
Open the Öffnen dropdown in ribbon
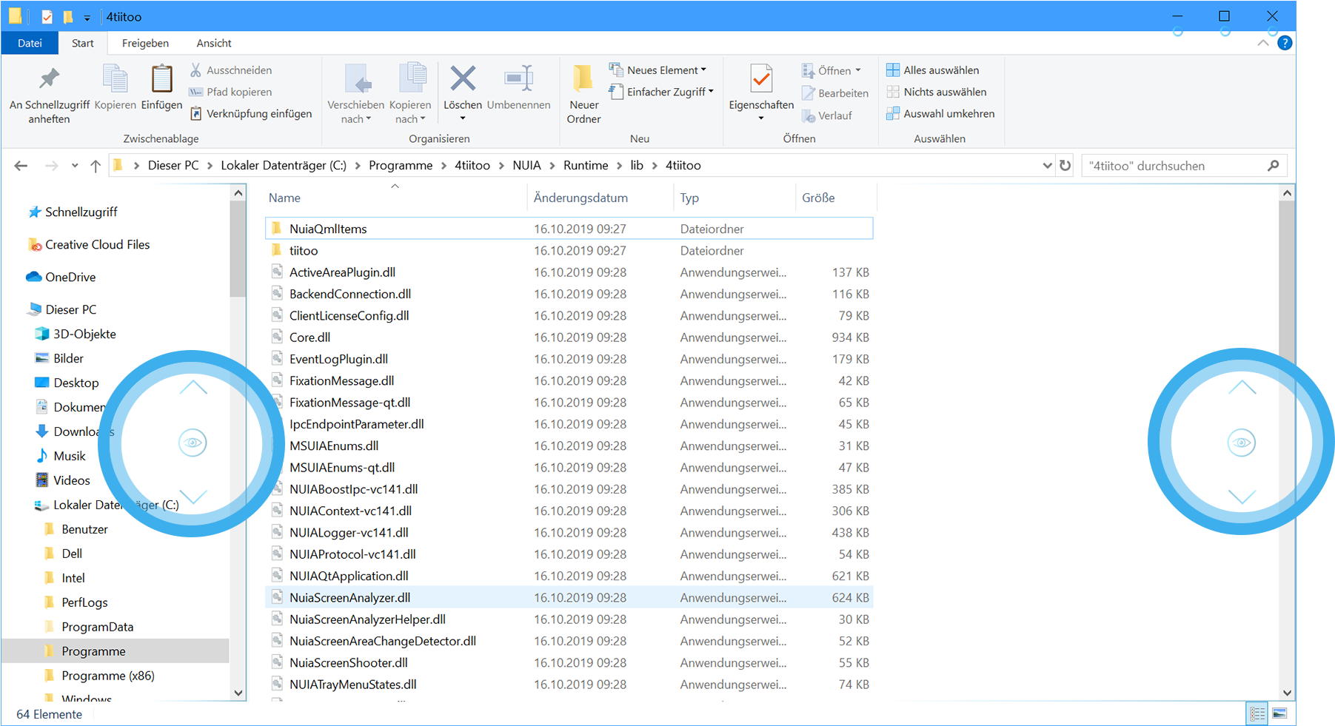click(x=831, y=71)
